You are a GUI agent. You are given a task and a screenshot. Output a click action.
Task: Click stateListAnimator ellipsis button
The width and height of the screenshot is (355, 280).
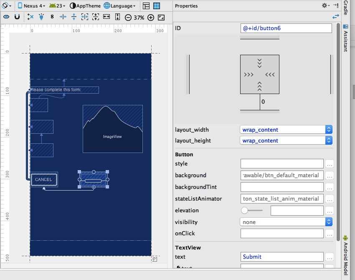click(x=330, y=199)
